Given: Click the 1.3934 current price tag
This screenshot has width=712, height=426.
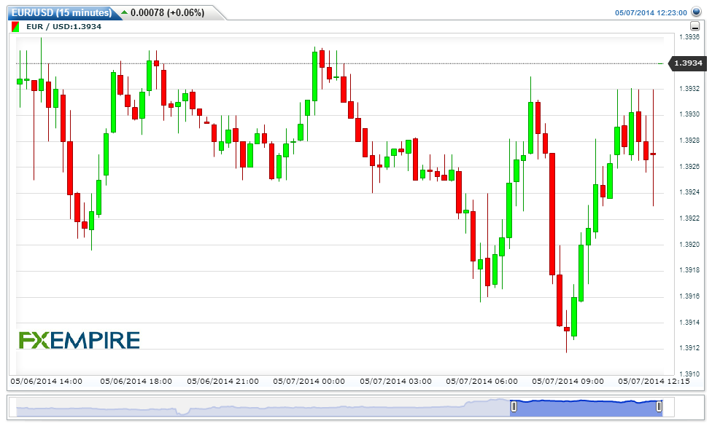Looking at the screenshot, I should [688, 63].
